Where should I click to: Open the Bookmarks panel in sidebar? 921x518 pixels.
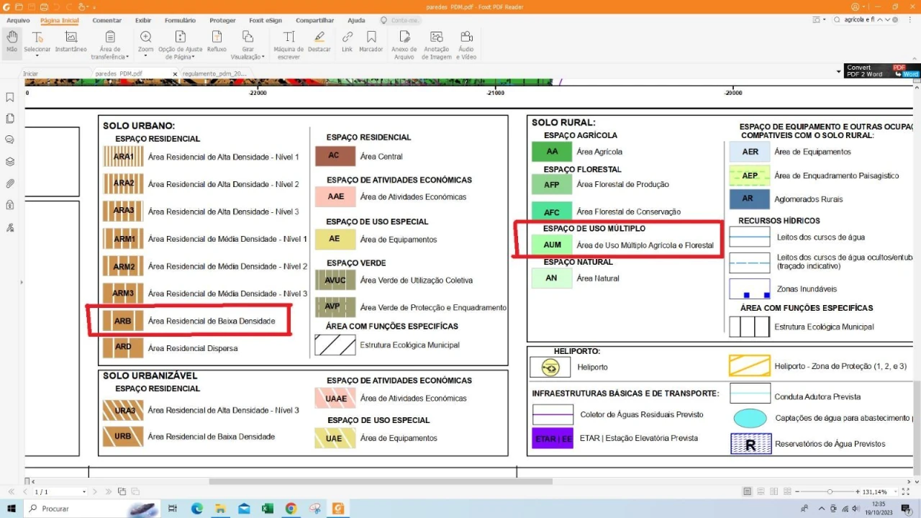(10, 97)
